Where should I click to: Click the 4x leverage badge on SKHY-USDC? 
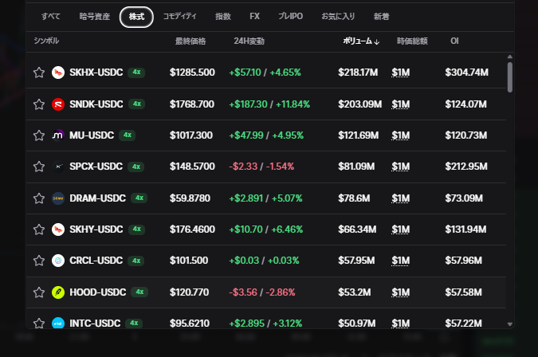[x=136, y=229]
